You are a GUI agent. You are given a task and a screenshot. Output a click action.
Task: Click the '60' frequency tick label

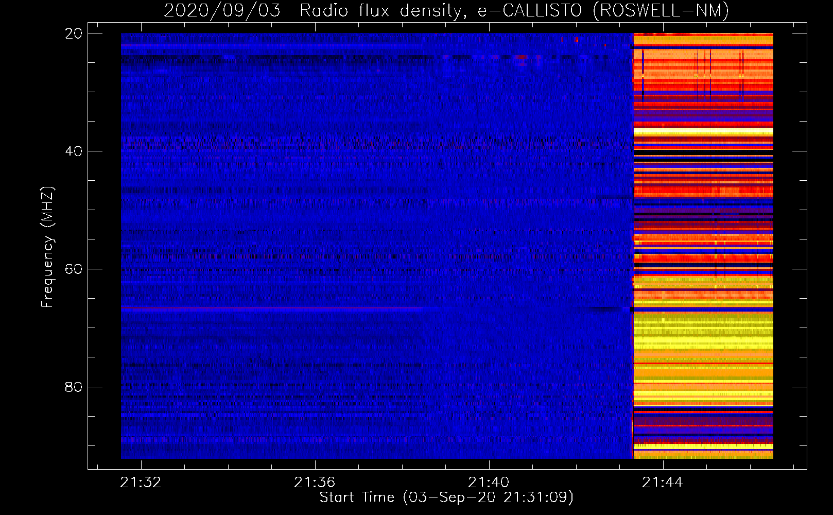tap(74, 269)
